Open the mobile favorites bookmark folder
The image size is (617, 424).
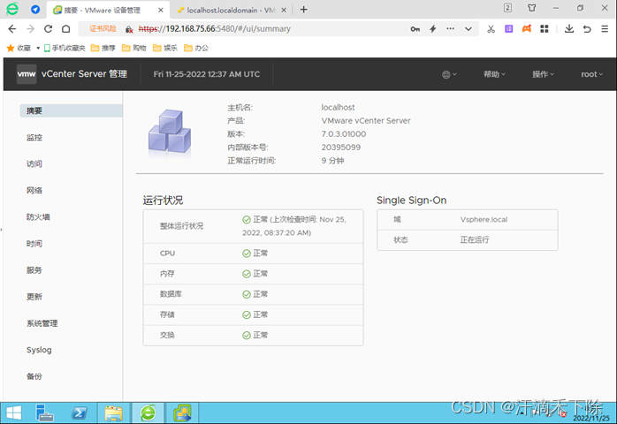tap(65, 48)
